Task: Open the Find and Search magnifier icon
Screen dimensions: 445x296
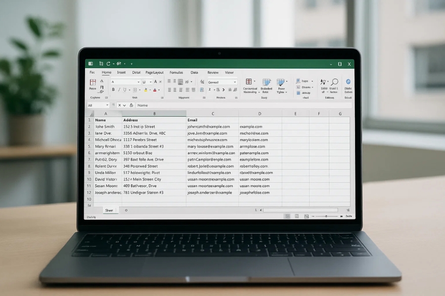Action: coord(335,82)
